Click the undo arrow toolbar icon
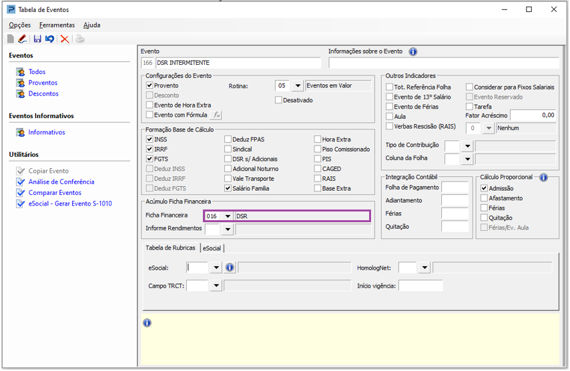570x371 pixels. coord(49,39)
